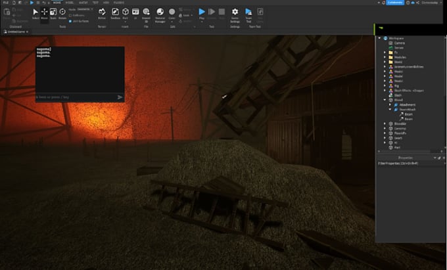The height and width of the screenshot is (270, 447).
Task: Close the Untitled Game tab
Action: point(28,32)
